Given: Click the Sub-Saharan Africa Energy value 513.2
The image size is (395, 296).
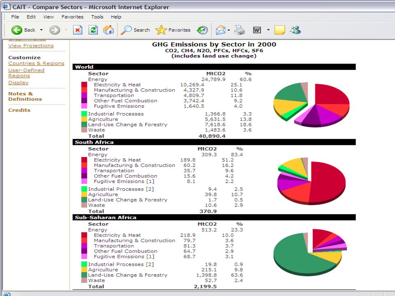Looking at the screenshot, I should click(209, 229).
